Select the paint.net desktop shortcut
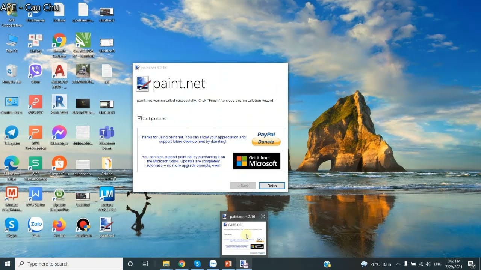Image resolution: width=481 pixels, height=270 pixels. point(107,228)
